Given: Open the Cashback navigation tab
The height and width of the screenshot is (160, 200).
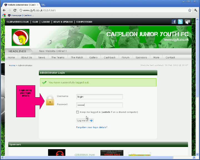Looking at the screenshot, I should tap(110, 57).
